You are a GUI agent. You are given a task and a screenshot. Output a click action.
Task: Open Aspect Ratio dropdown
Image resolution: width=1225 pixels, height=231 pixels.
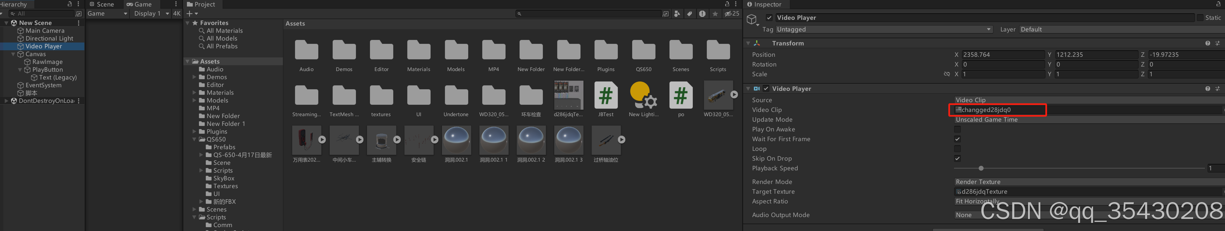tap(1089, 201)
